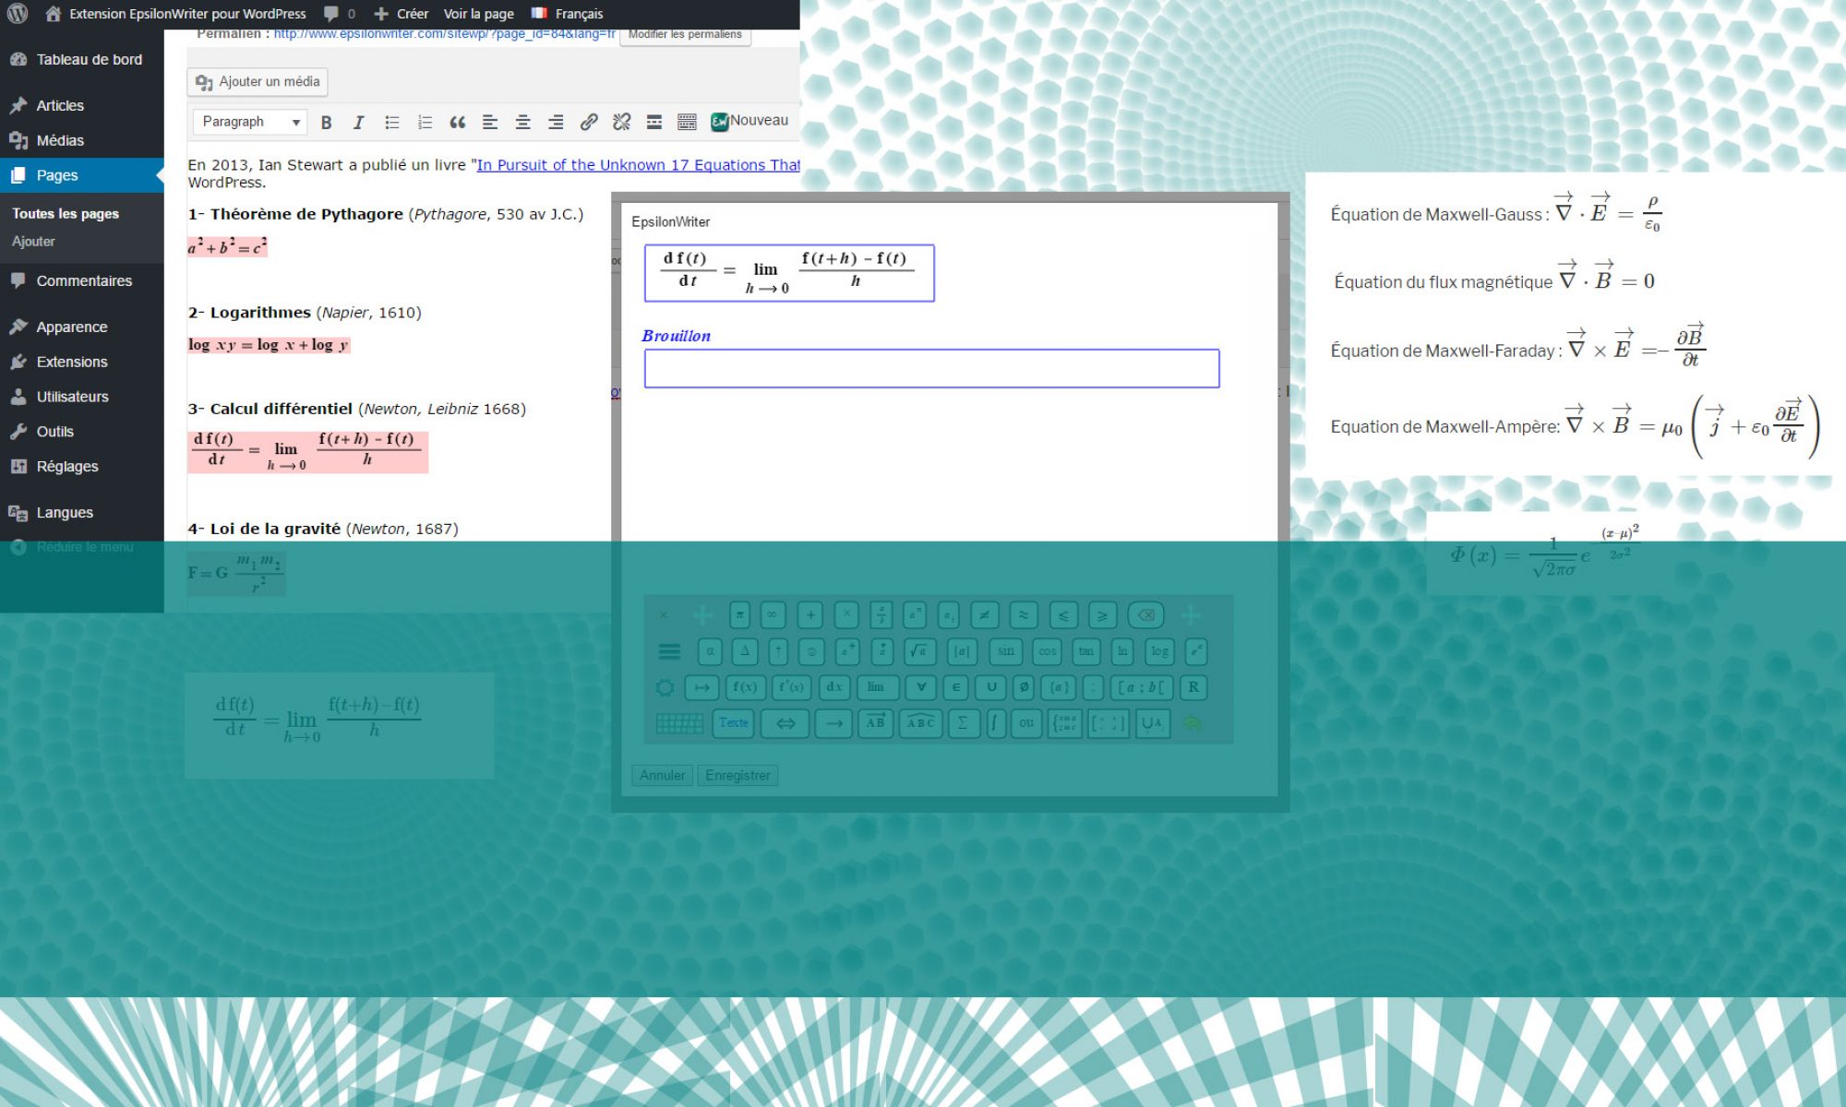Open Toutes les pages submenu
1846x1107 pixels.
point(66,213)
